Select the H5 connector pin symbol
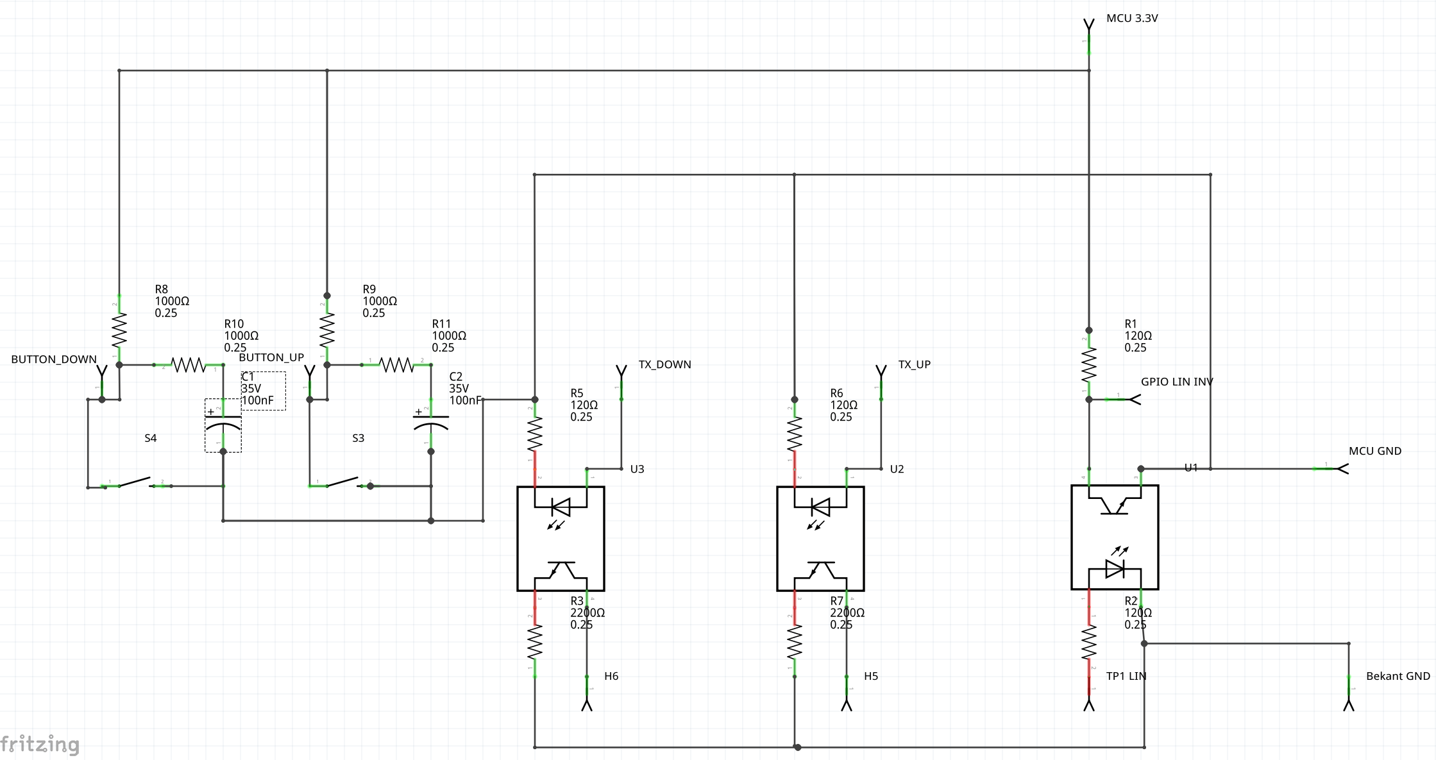Viewport: 1436px width, 760px height. click(847, 694)
